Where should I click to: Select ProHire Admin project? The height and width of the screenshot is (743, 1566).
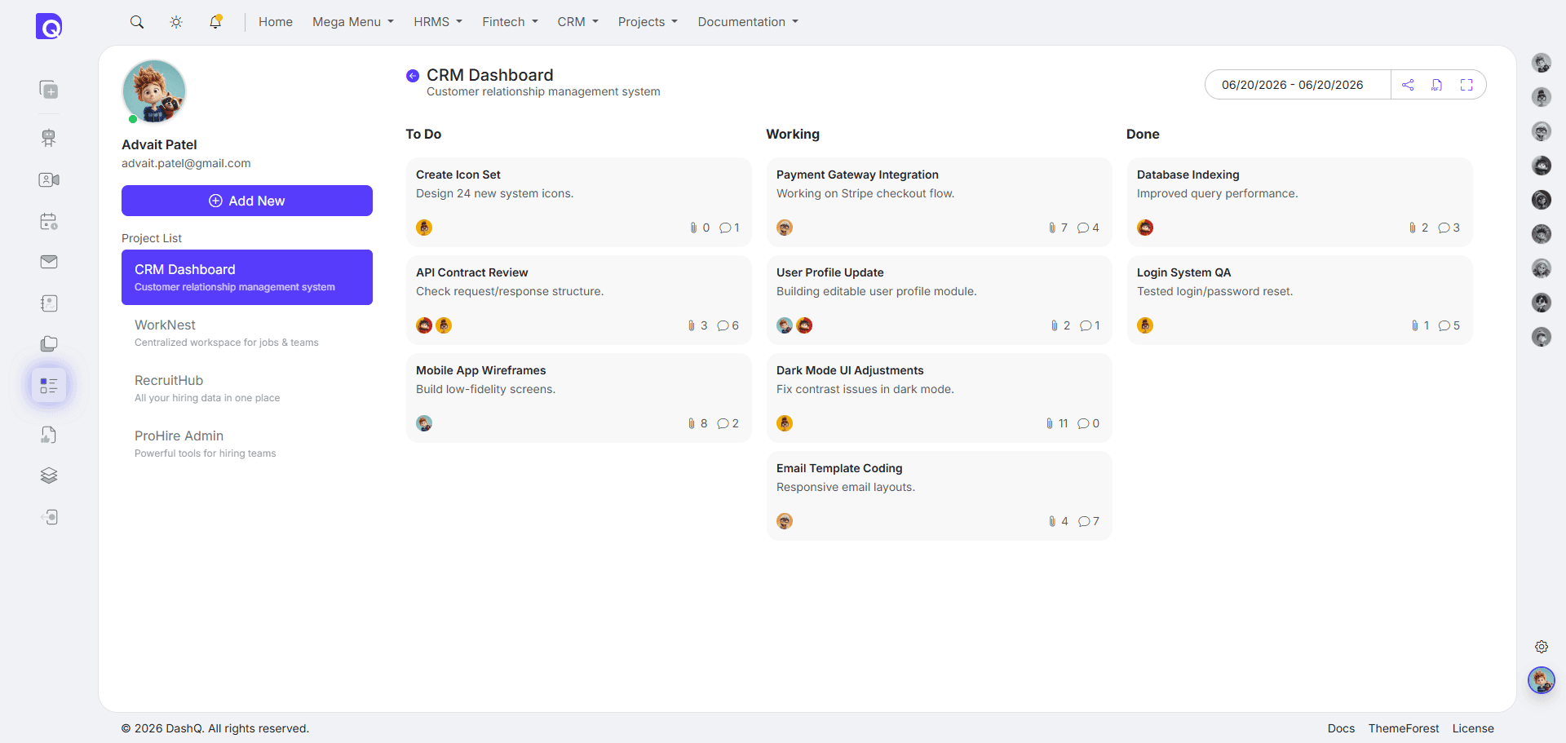tap(247, 444)
